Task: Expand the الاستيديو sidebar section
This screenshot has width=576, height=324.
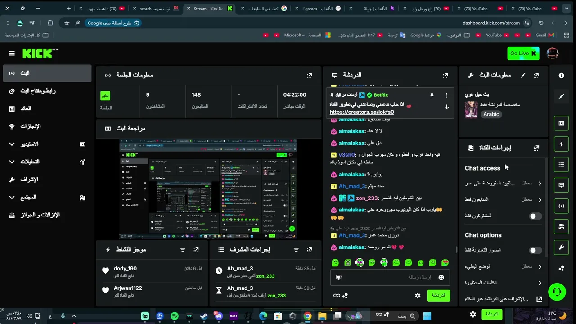Action: tap(47, 144)
